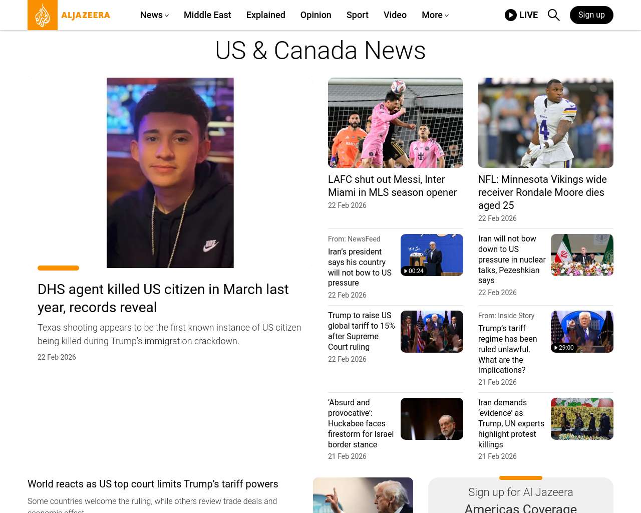Click the Vikings player thumbnail
Screen dimensions: 641x513
pyautogui.click(x=546, y=123)
